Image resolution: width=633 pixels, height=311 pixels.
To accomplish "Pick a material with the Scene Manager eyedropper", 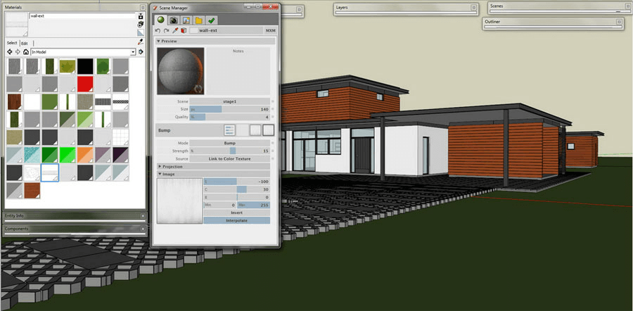I will click(175, 30).
